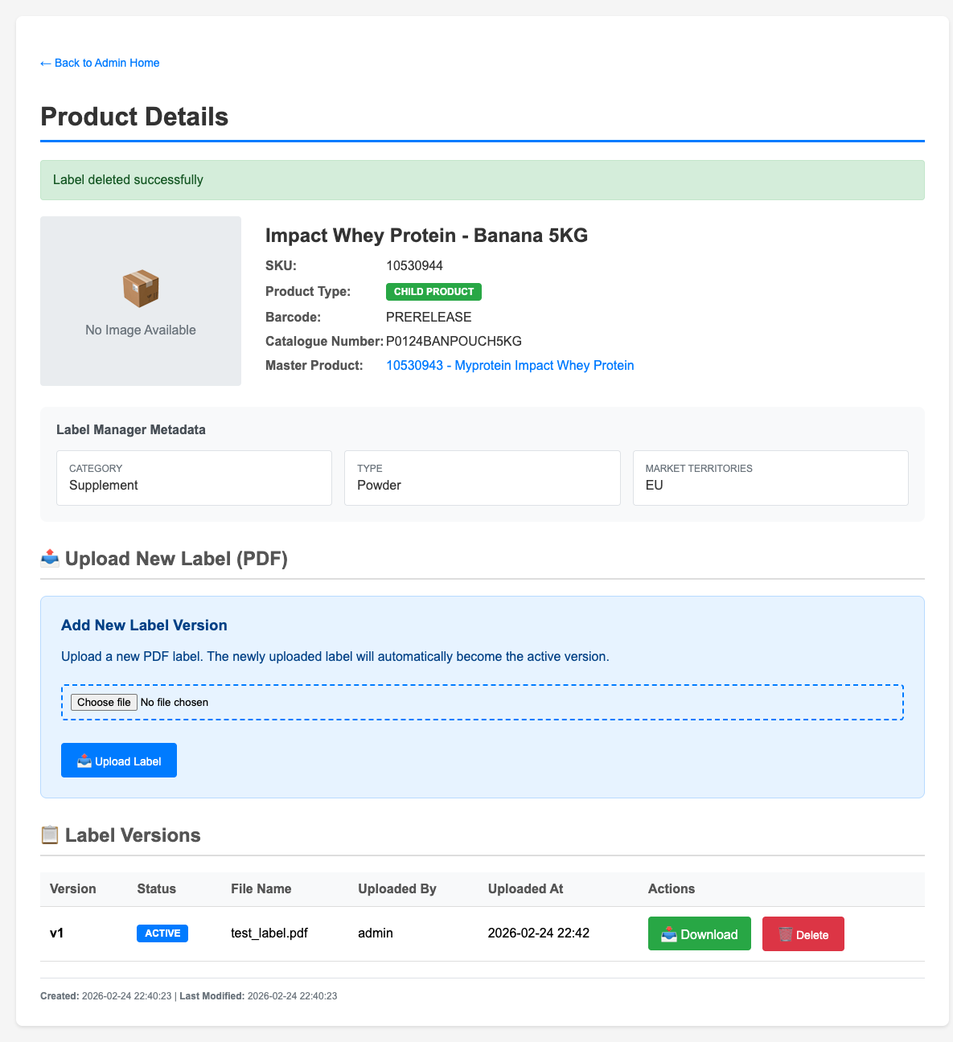This screenshot has height=1042, width=953.
Task: Go back to Admin Home
Action: [x=100, y=63]
